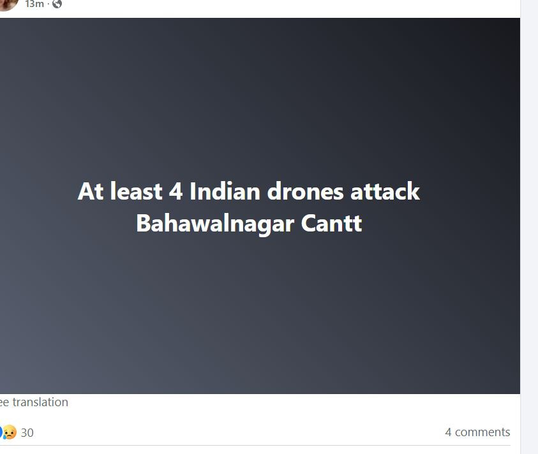Click the globe public-audience icon
Viewport: 538px width, 454px height.
tap(57, 4)
